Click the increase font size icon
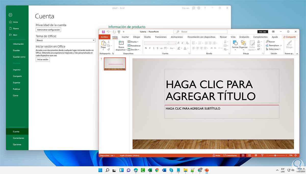306x174 pixels. pyautogui.click(x=178, y=43)
